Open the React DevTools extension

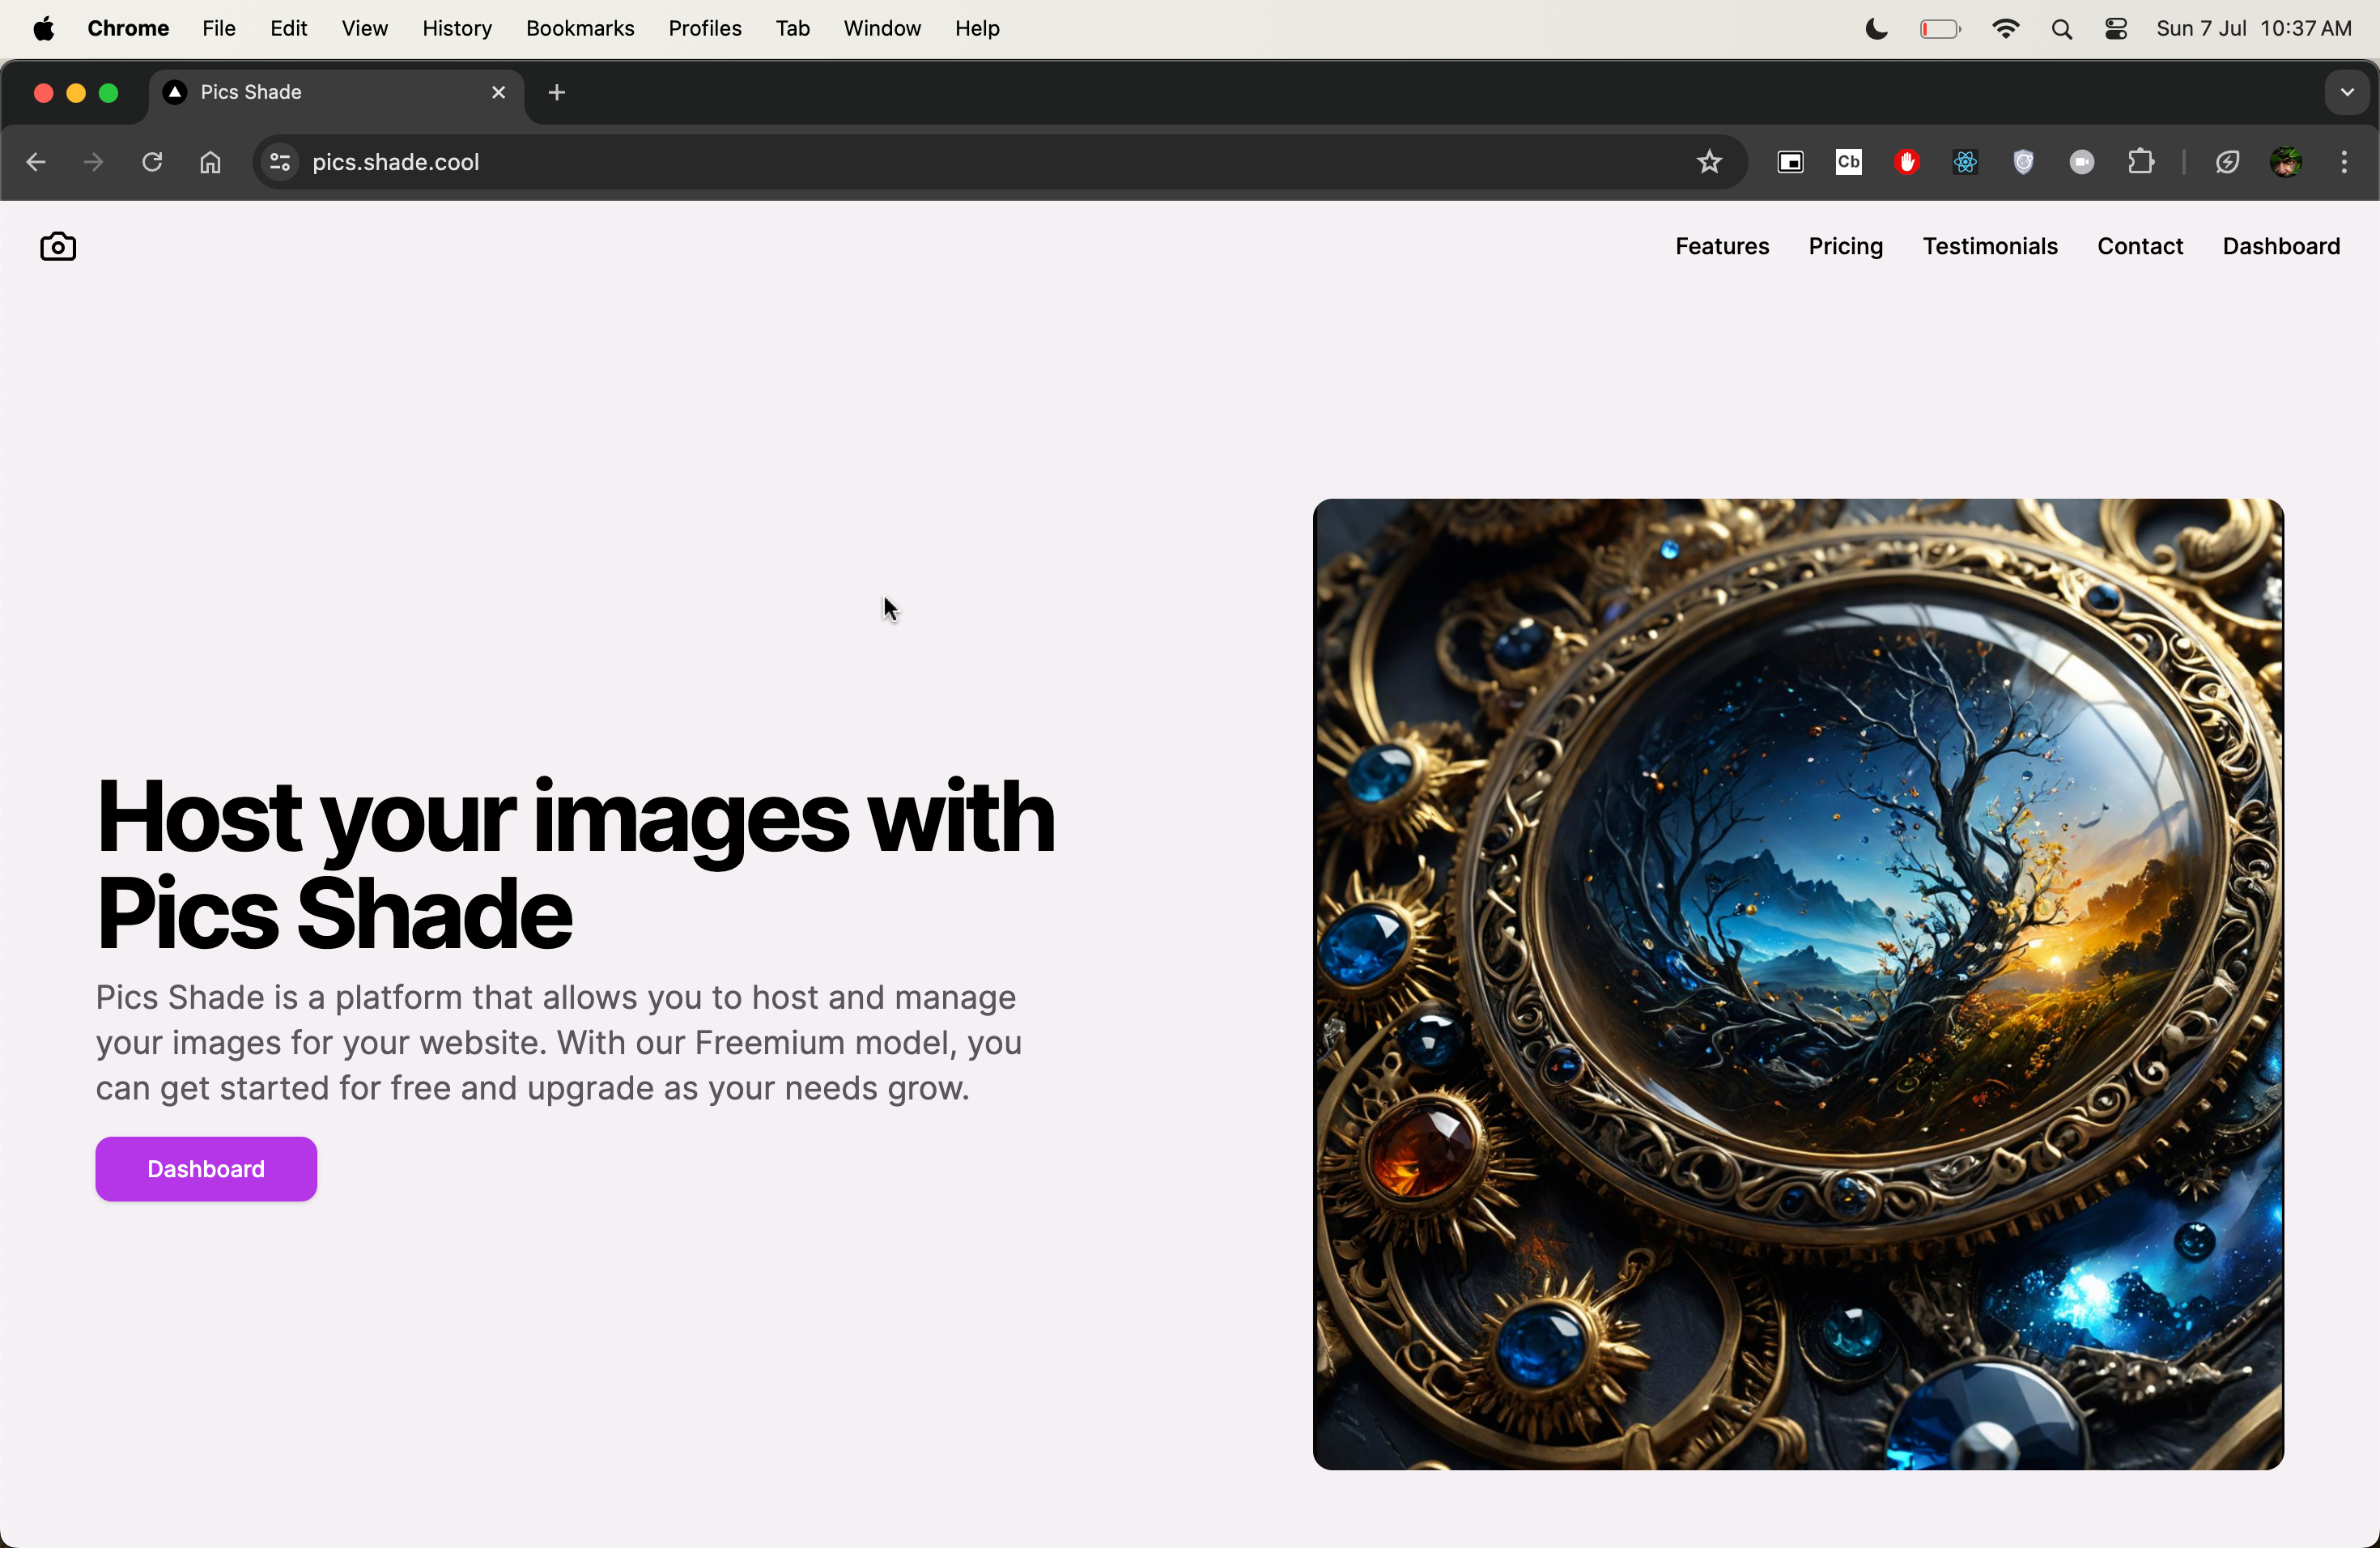[x=1965, y=162]
